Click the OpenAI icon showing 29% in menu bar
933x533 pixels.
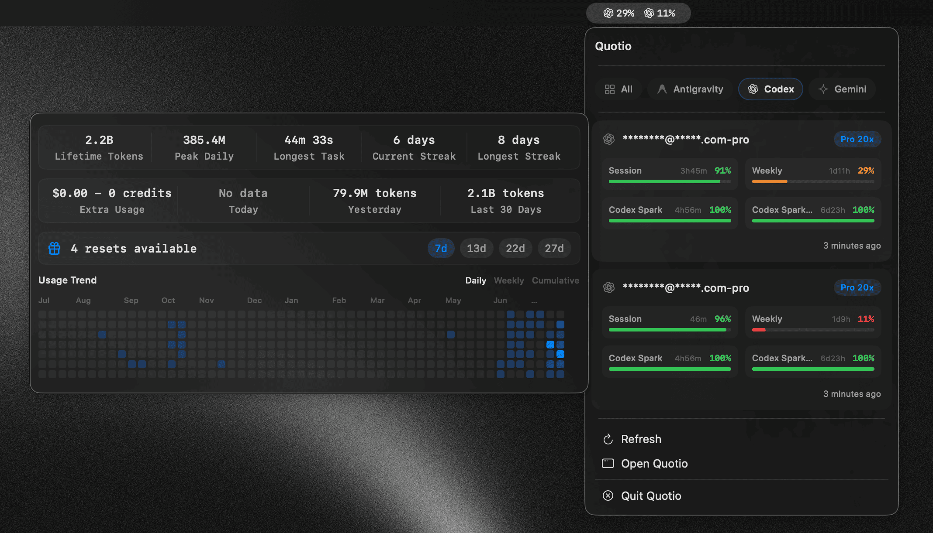click(x=608, y=13)
